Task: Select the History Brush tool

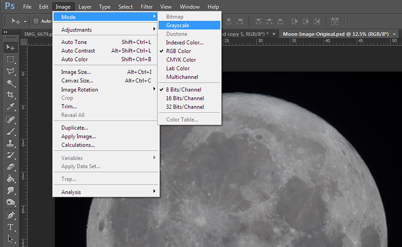Action: pyautogui.click(x=10, y=155)
